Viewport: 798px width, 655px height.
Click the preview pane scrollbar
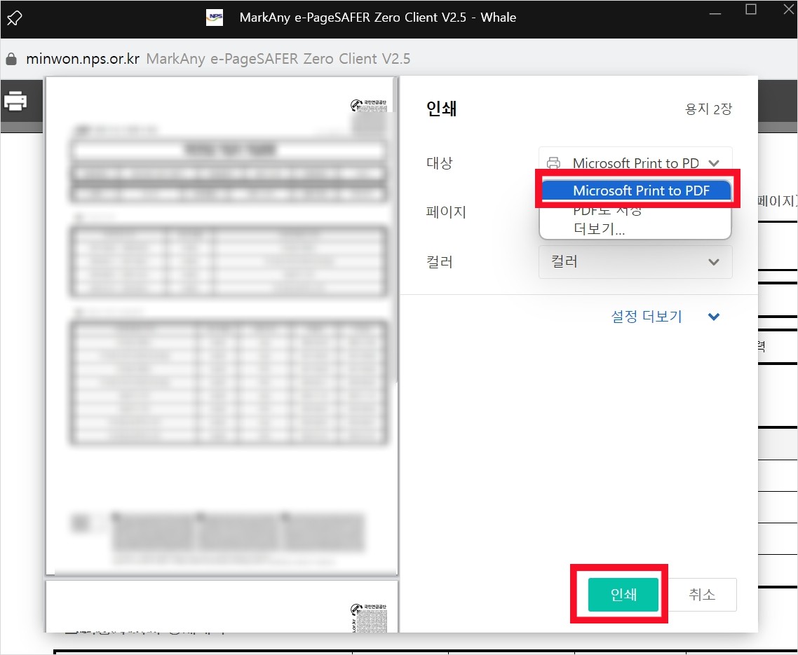[x=395, y=229]
